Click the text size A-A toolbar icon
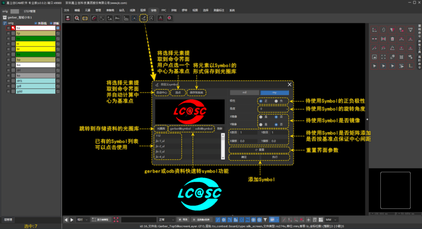Screen dimensions: 422x229 click(x=109, y=18)
